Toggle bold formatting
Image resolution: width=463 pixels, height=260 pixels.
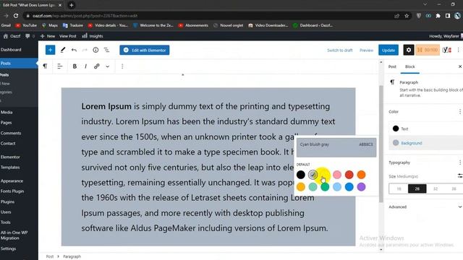pyautogui.click(x=75, y=66)
